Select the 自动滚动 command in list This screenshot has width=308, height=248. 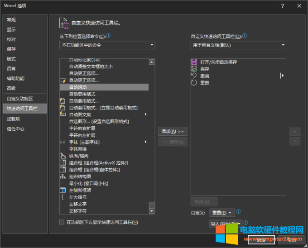click(78, 87)
